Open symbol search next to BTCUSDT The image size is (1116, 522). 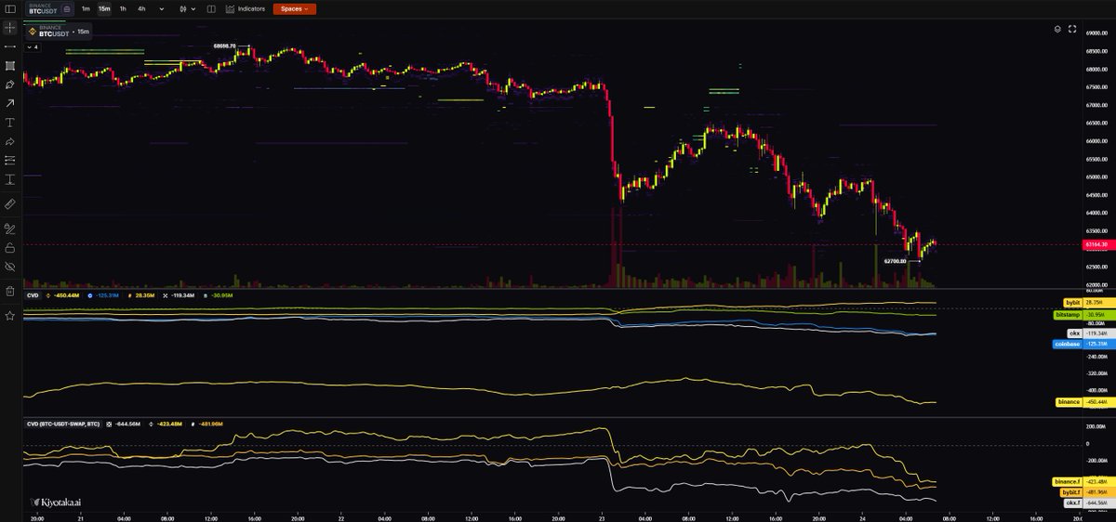pos(66,8)
